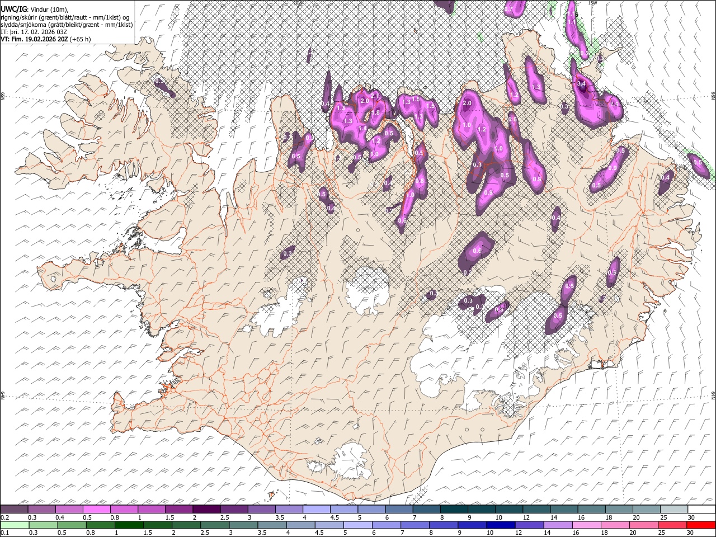Click the 1–1.5 magenta swatch in upper scale
Image resolution: width=716 pixels, height=537 pixels.
coord(152,510)
